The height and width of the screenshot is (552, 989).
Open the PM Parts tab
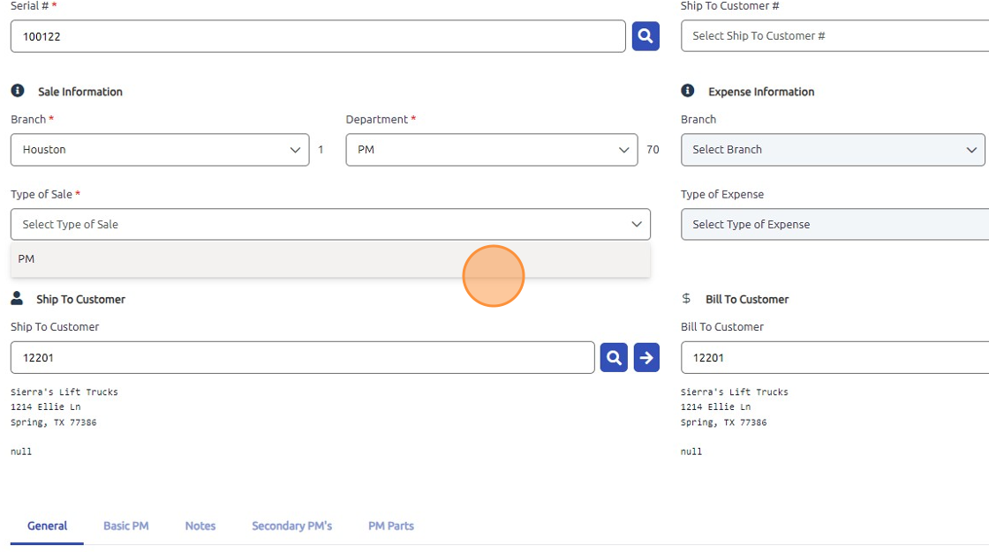391,526
